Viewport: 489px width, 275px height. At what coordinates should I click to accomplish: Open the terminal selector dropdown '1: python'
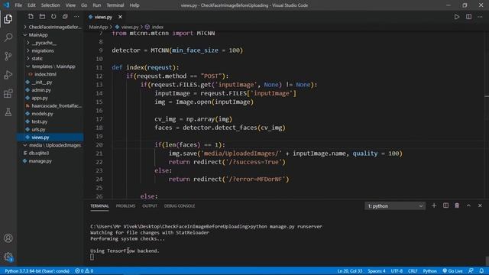[395, 205]
